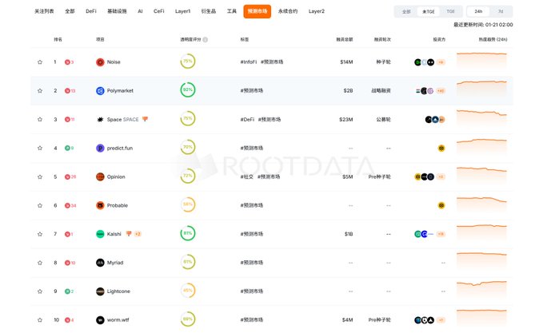Select the 7d time range button

[x=501, y=11]
